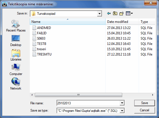Screen dimensions: 159x118
Task: Expand the Save as type dropdown
Action: [122, 110]
